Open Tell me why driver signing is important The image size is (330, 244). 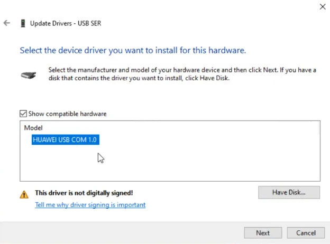click(x=90, y=205)
